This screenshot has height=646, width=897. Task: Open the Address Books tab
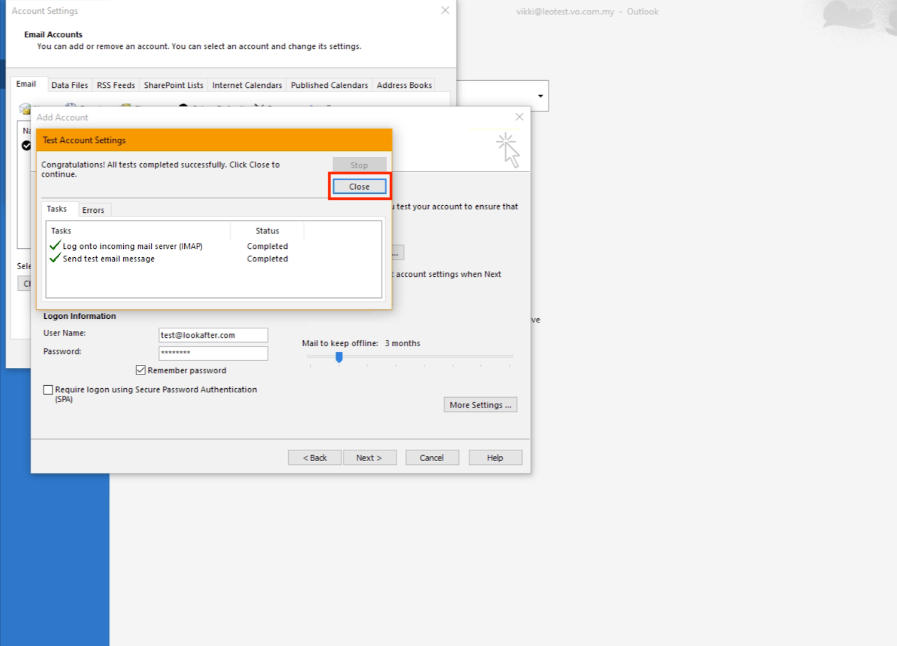(404, 85)
